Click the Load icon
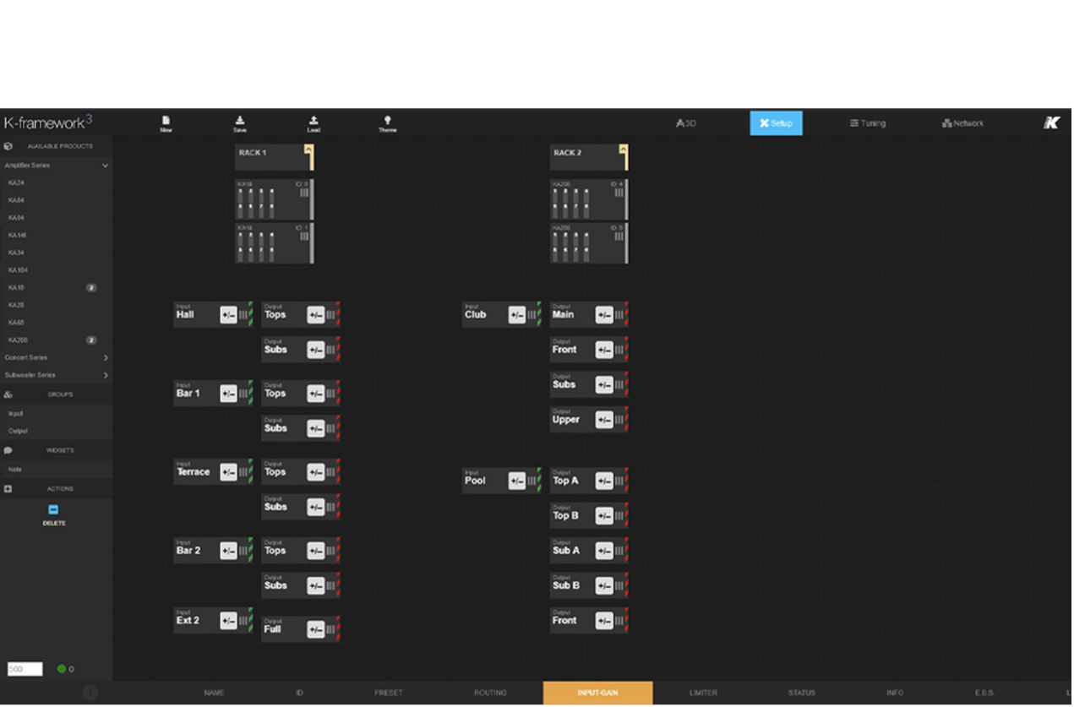 (313, 121)
